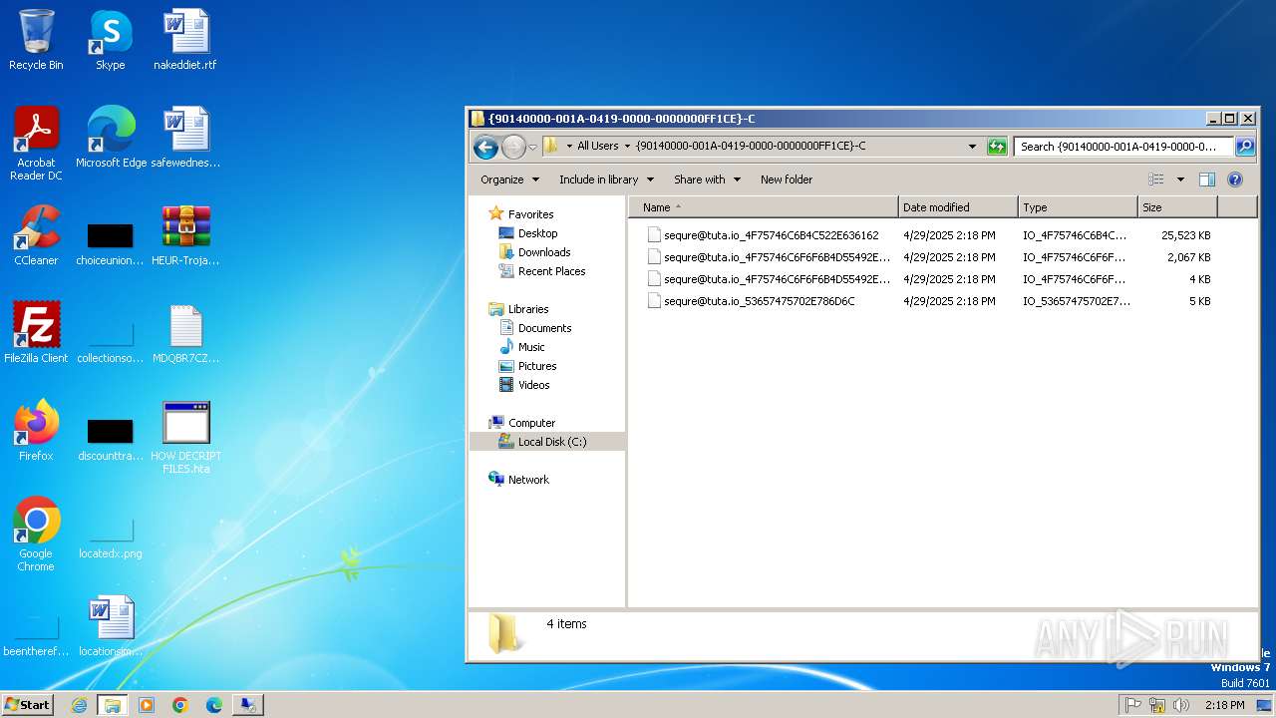
Task: Select Documents library
Action: 544,328
